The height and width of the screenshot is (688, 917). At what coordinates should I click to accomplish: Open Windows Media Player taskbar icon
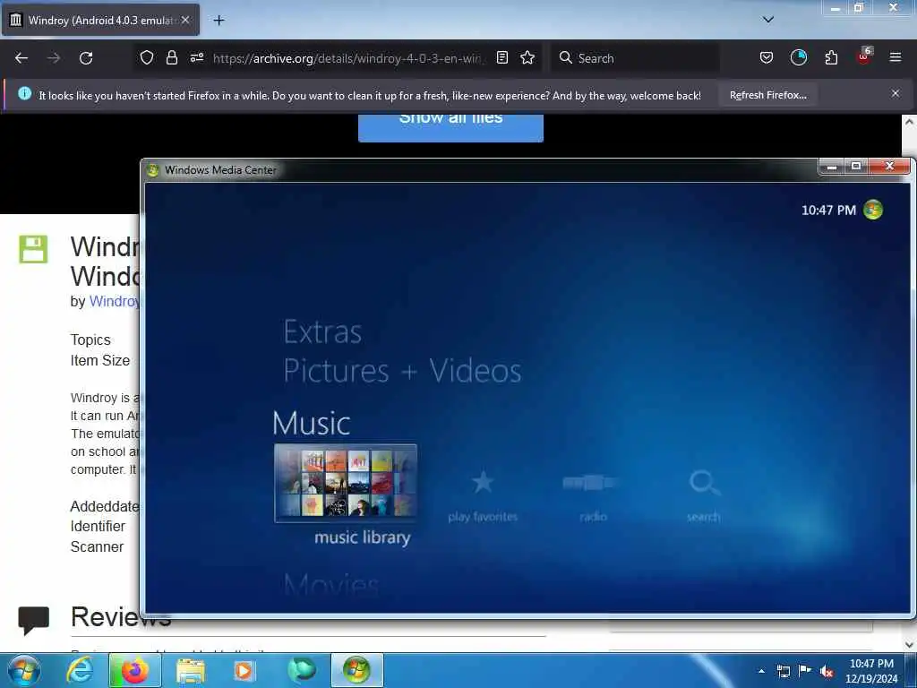pyautogui.click(x=244, y=671)
